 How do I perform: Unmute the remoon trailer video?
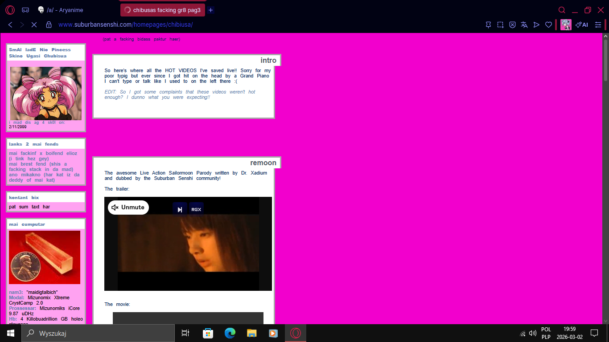[128, 207]
